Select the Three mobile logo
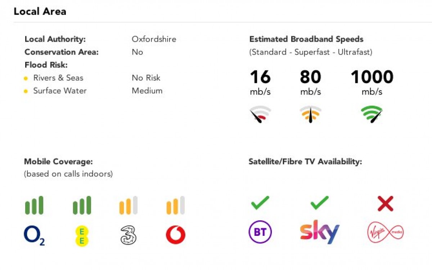 (x=129, y=235)
